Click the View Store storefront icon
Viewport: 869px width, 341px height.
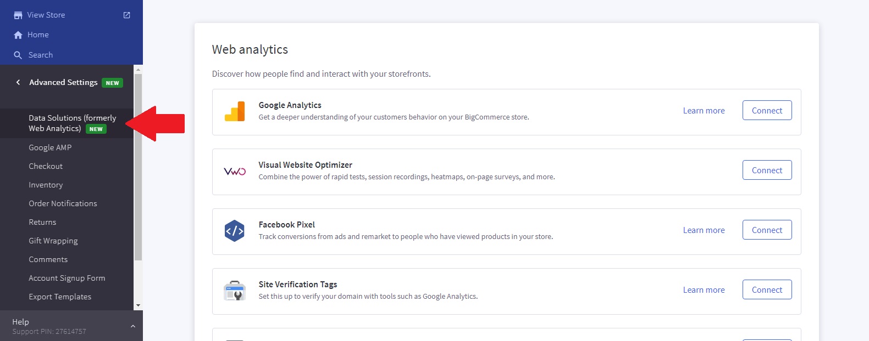click(18, 15)
